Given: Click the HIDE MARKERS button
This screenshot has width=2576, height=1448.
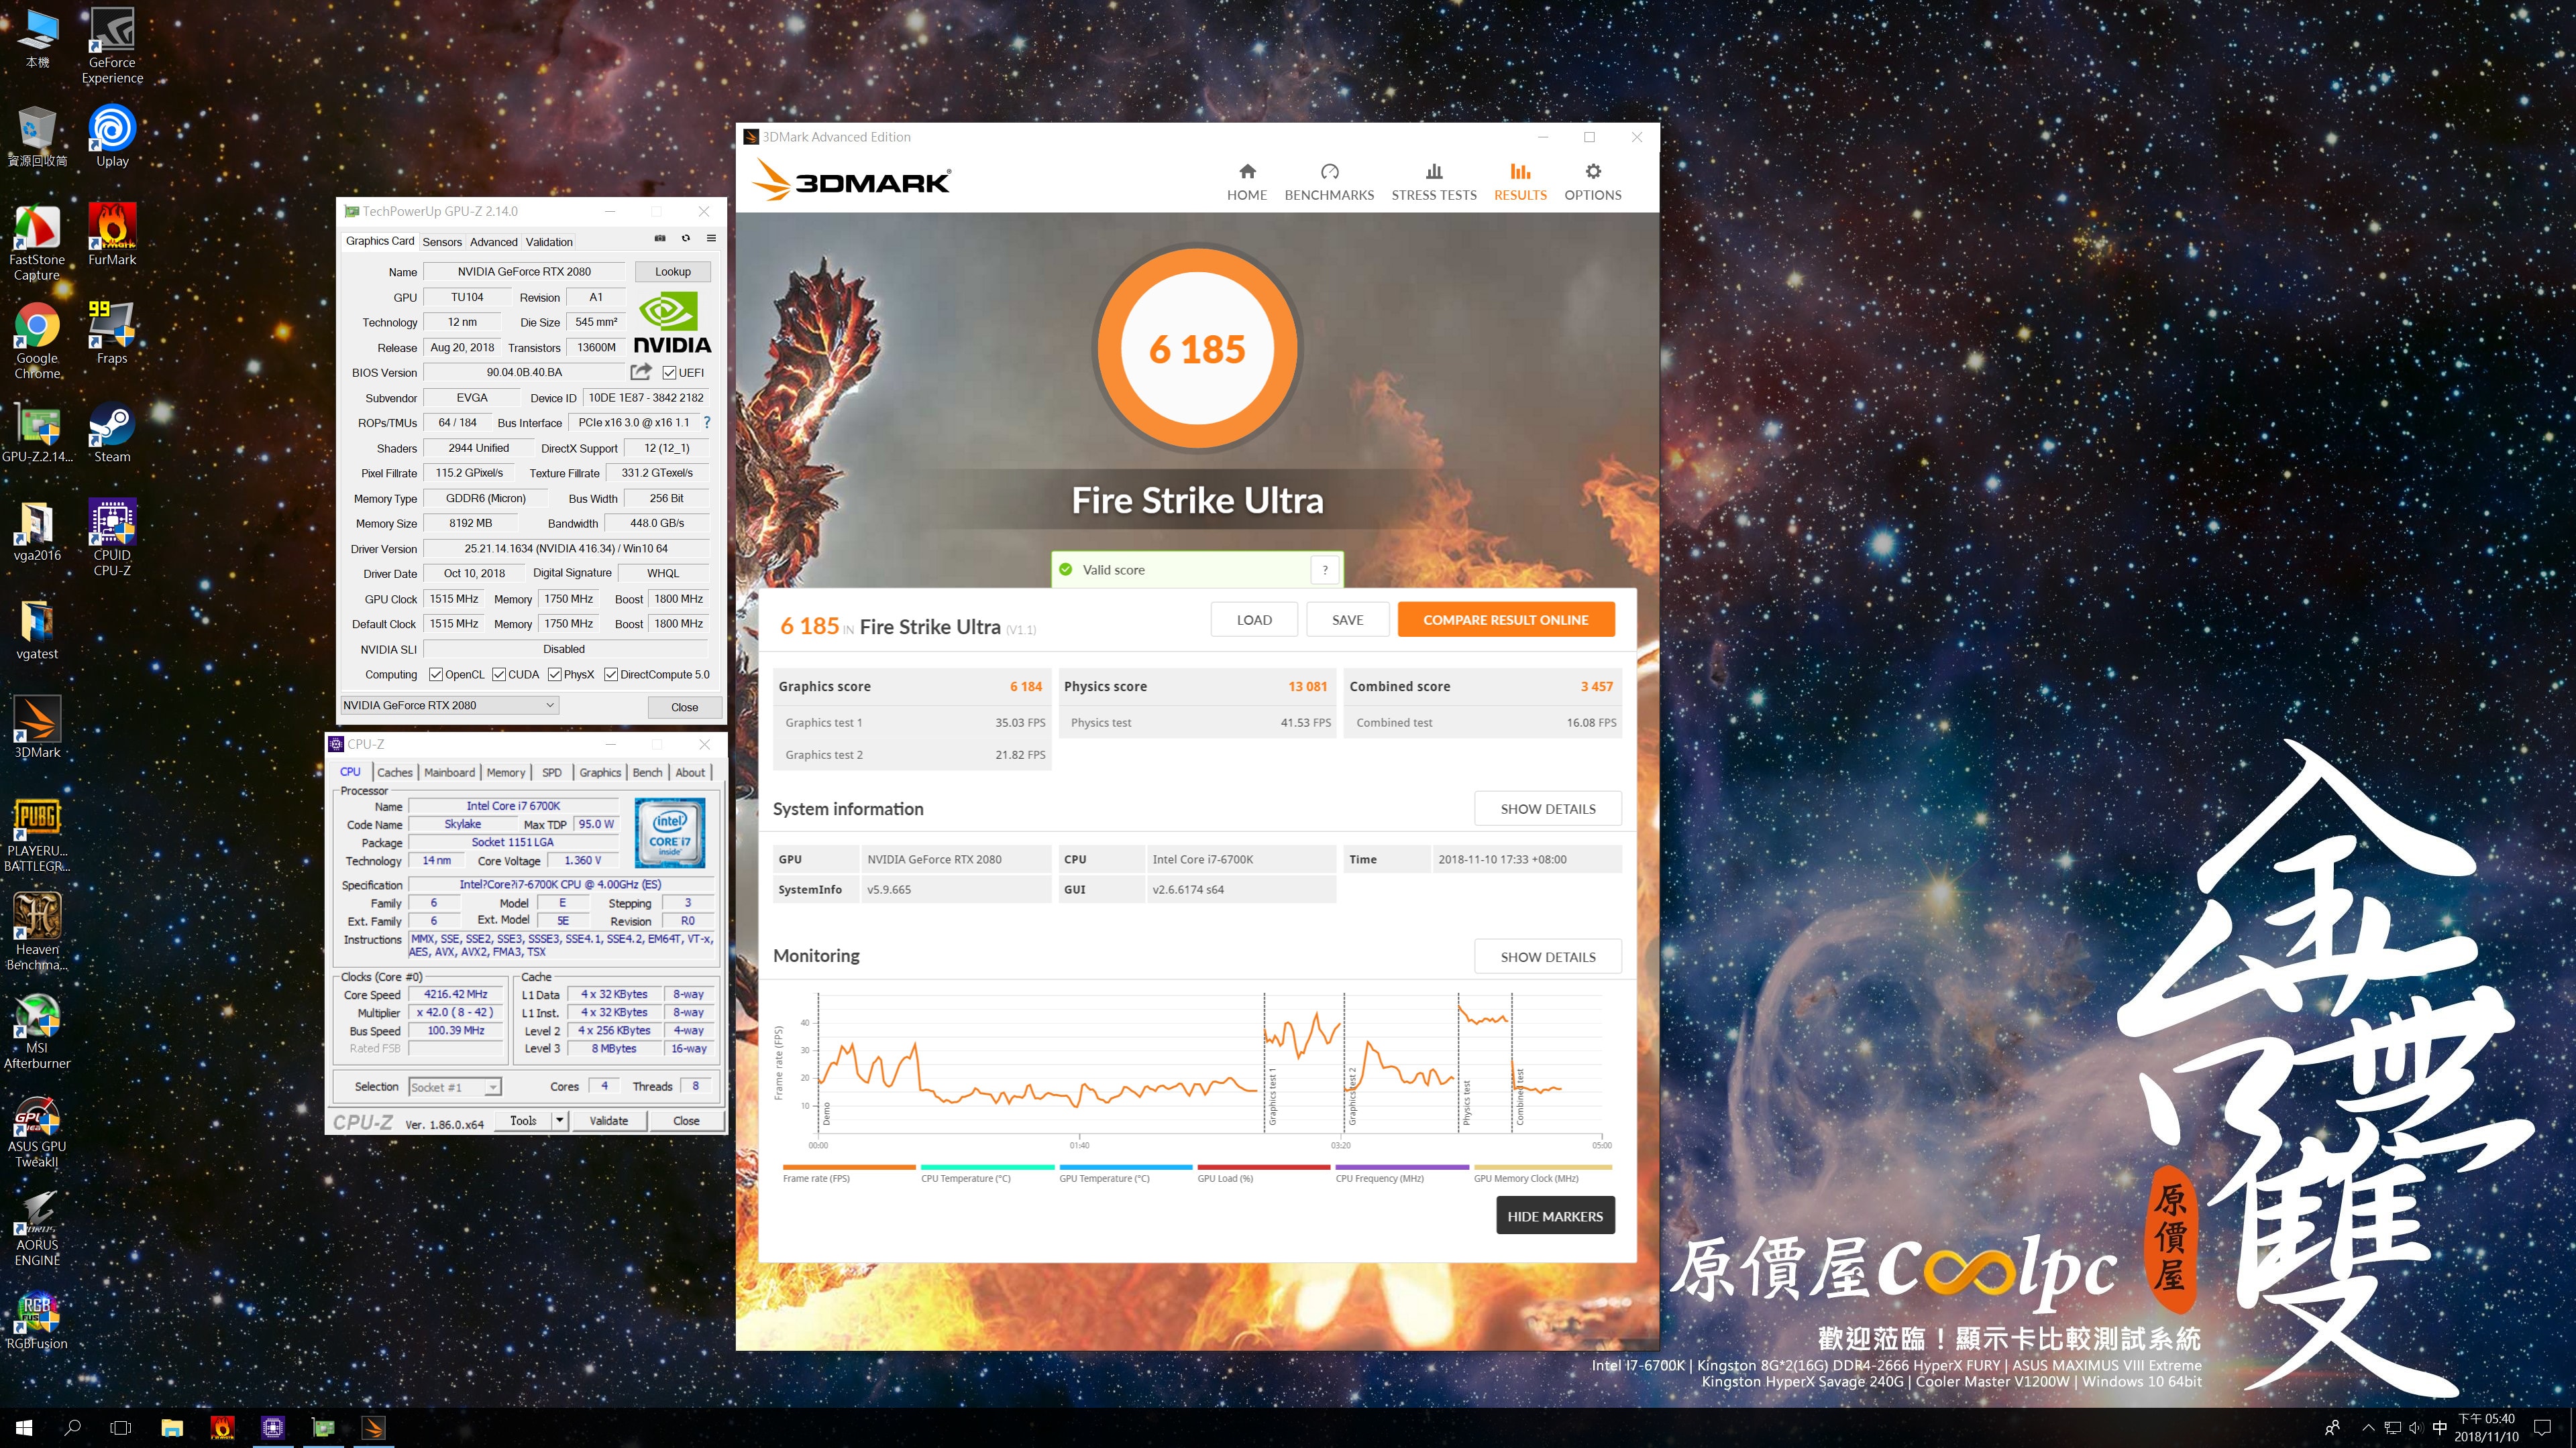Looking at the screenshot, I should [x=1555, y=1215].
